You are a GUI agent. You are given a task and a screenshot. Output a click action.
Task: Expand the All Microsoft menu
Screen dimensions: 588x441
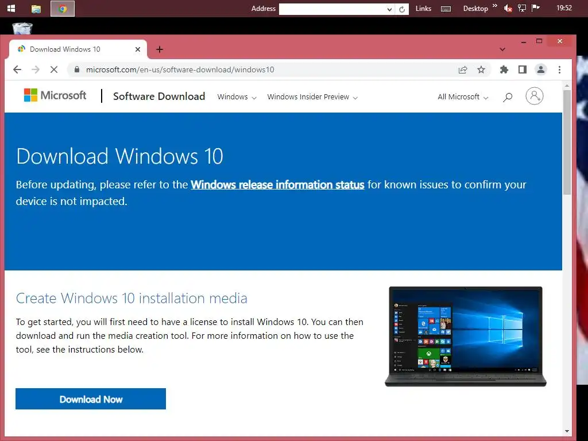[463, 96]
